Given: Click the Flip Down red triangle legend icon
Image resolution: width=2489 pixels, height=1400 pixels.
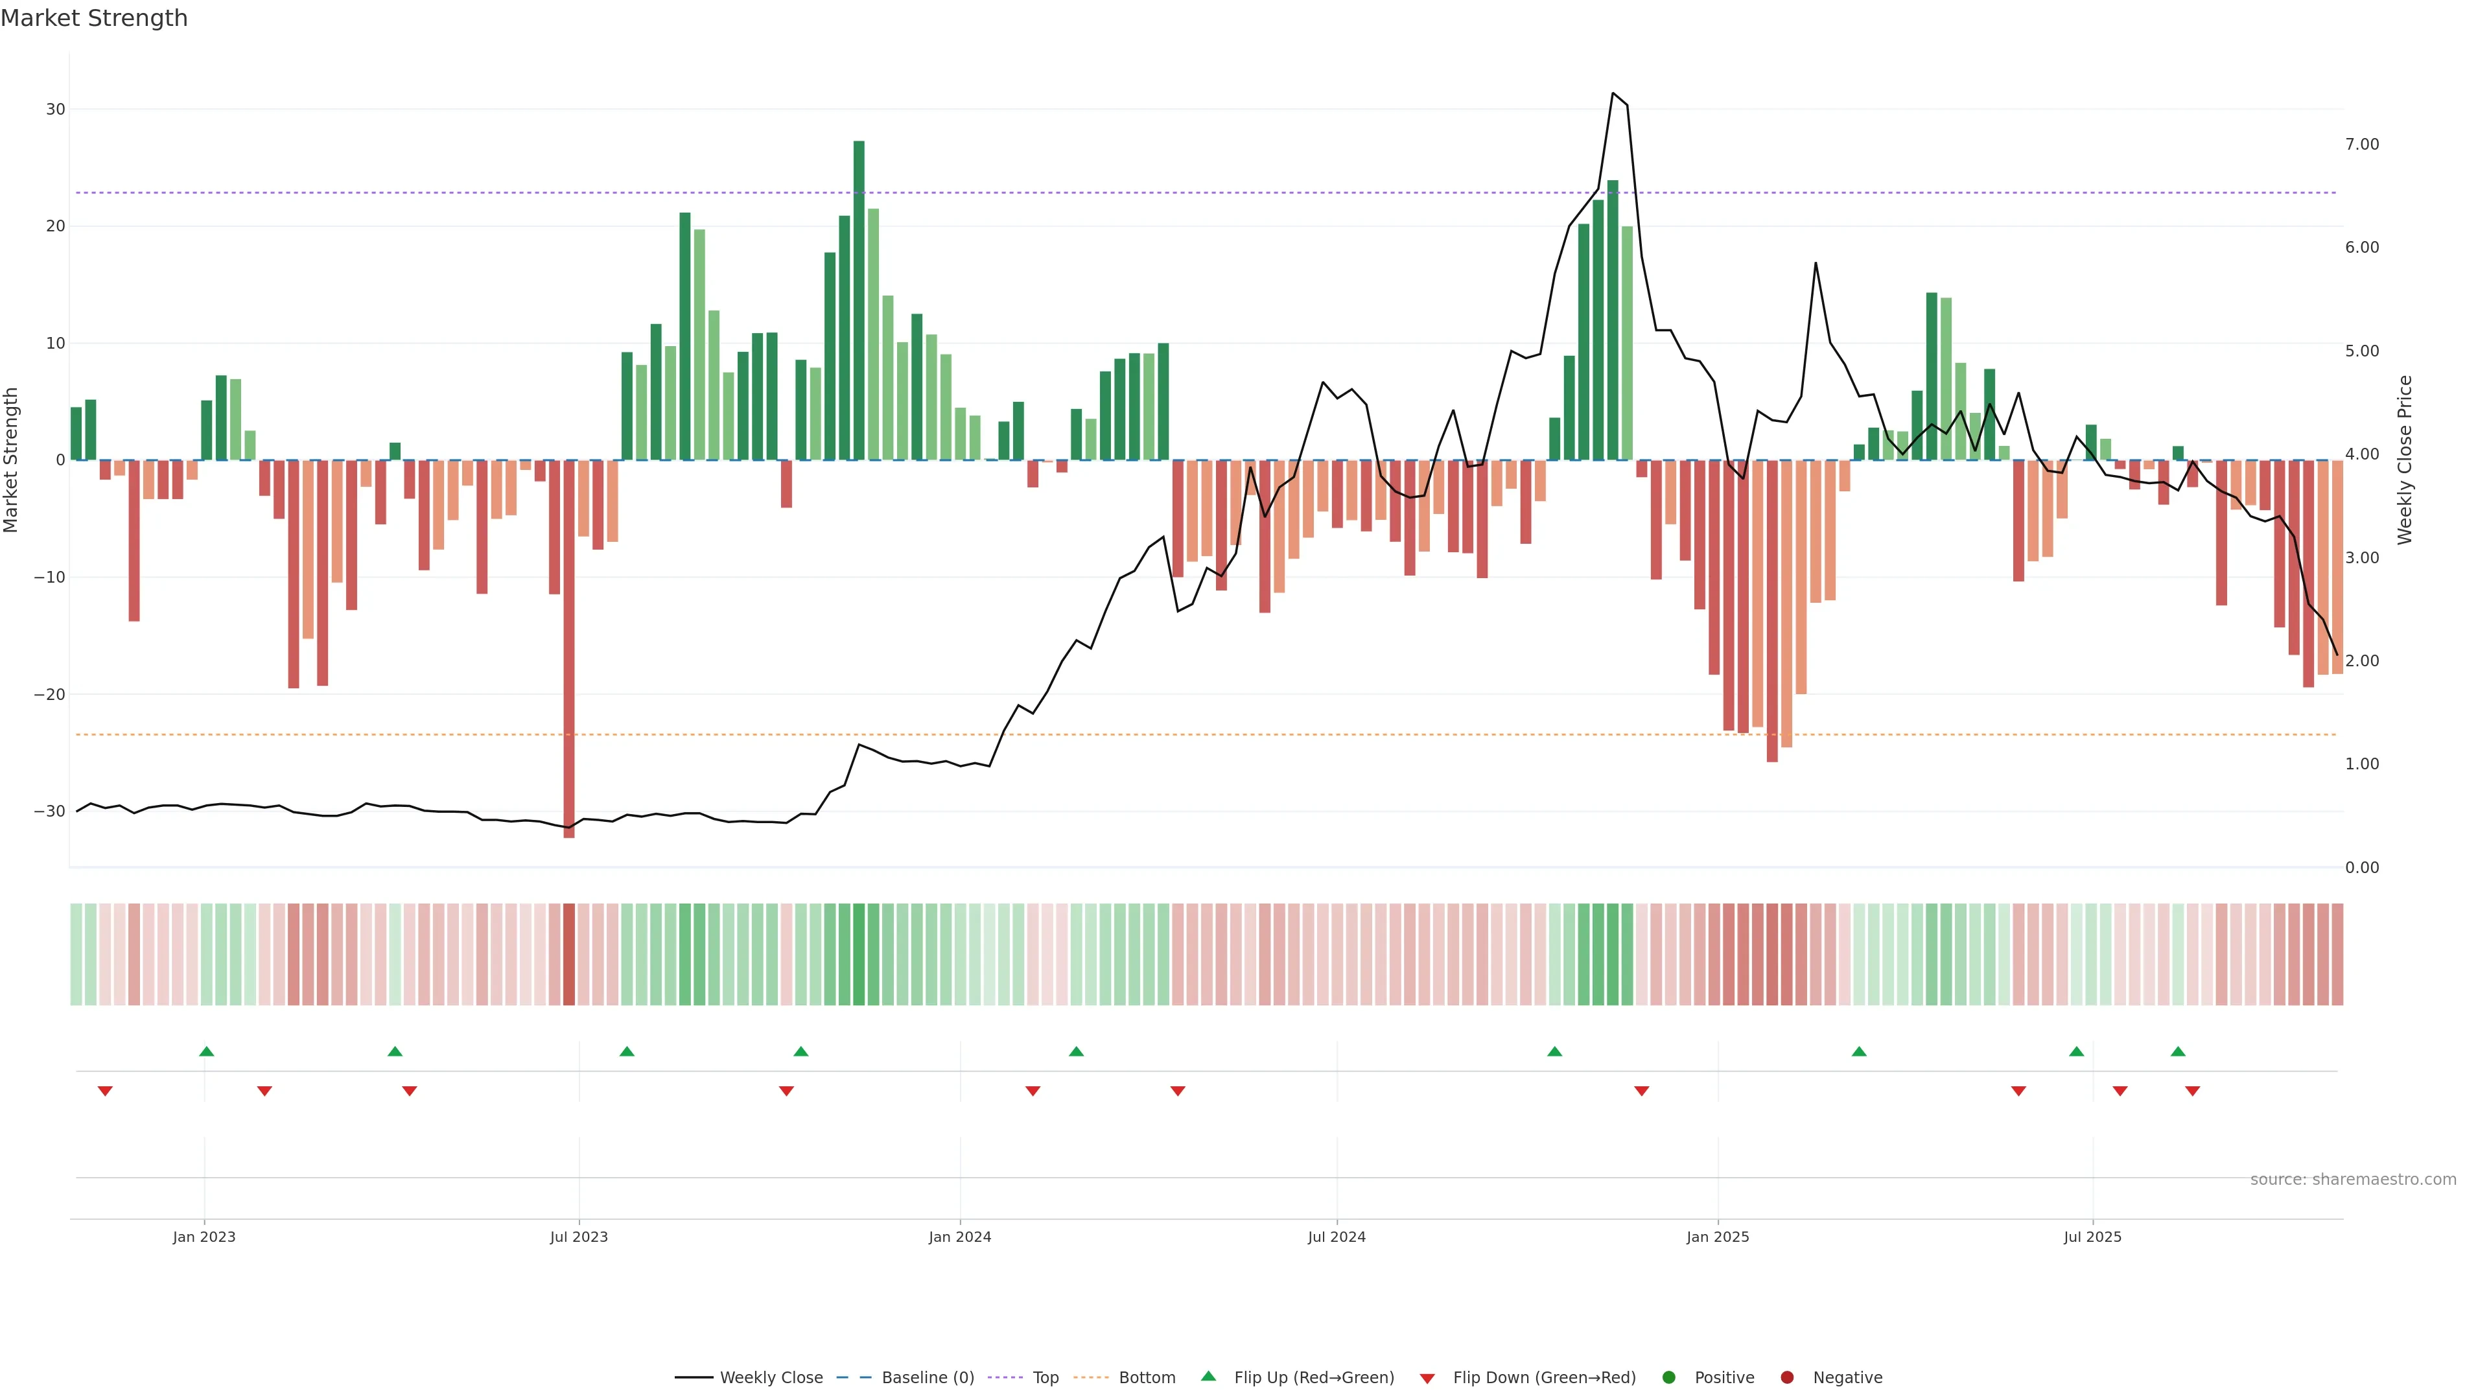Looking at the screenshot, I should [1427, 1378].
